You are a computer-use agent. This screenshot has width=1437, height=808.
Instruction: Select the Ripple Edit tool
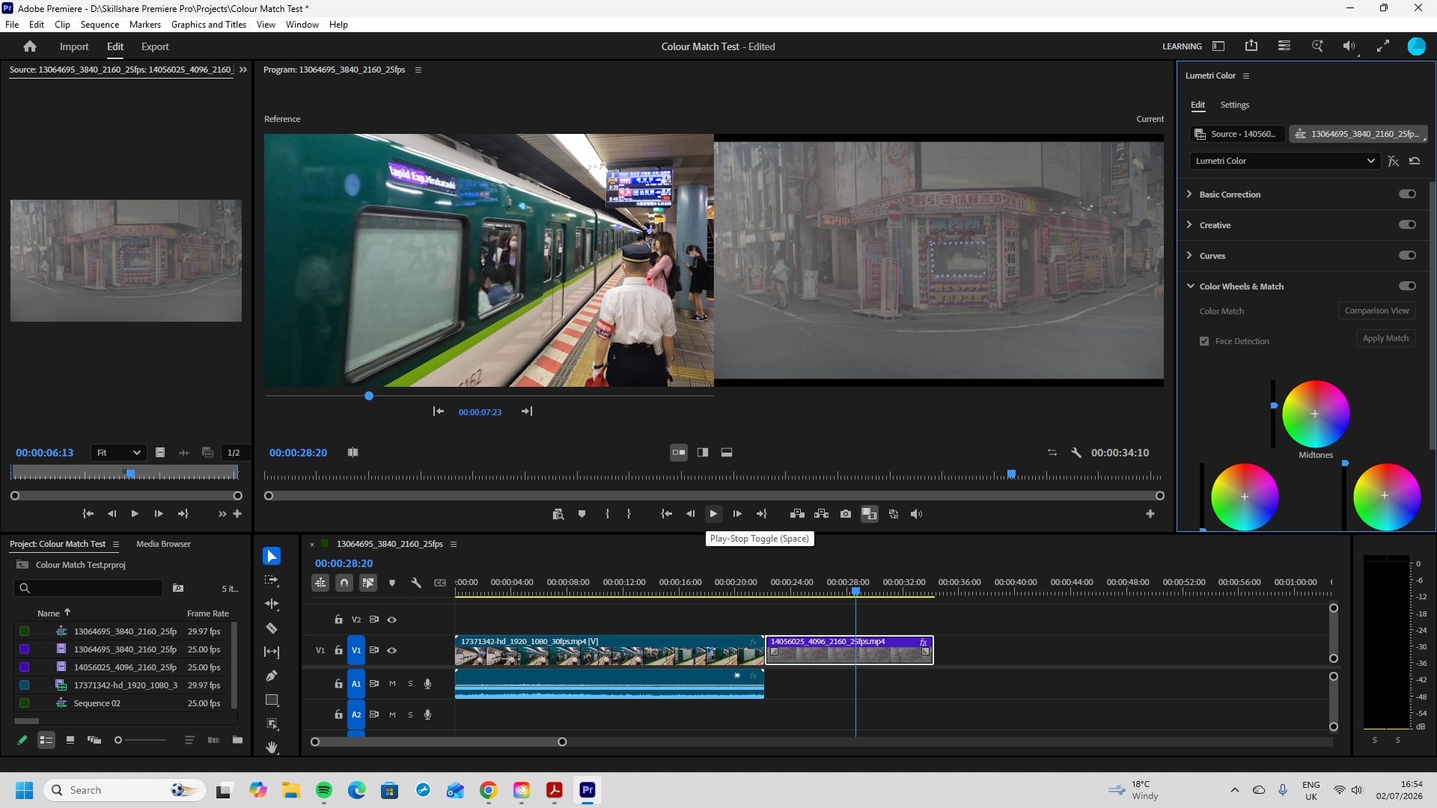[272, 605]
